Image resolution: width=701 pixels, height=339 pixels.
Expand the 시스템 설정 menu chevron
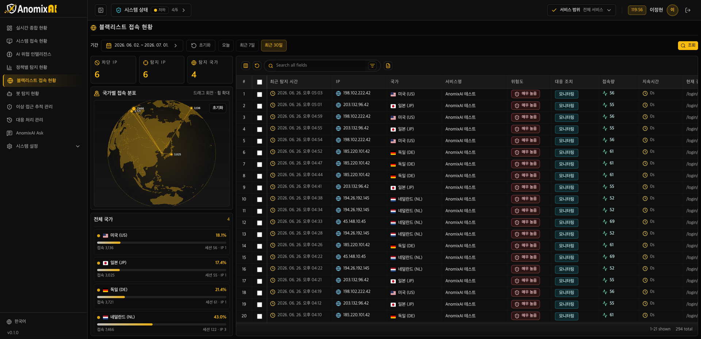pyautogui.click(x=77, y=146)
